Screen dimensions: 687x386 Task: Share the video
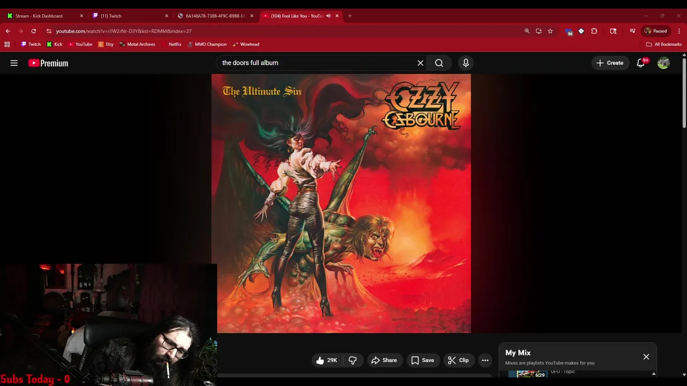coord(384,360)
